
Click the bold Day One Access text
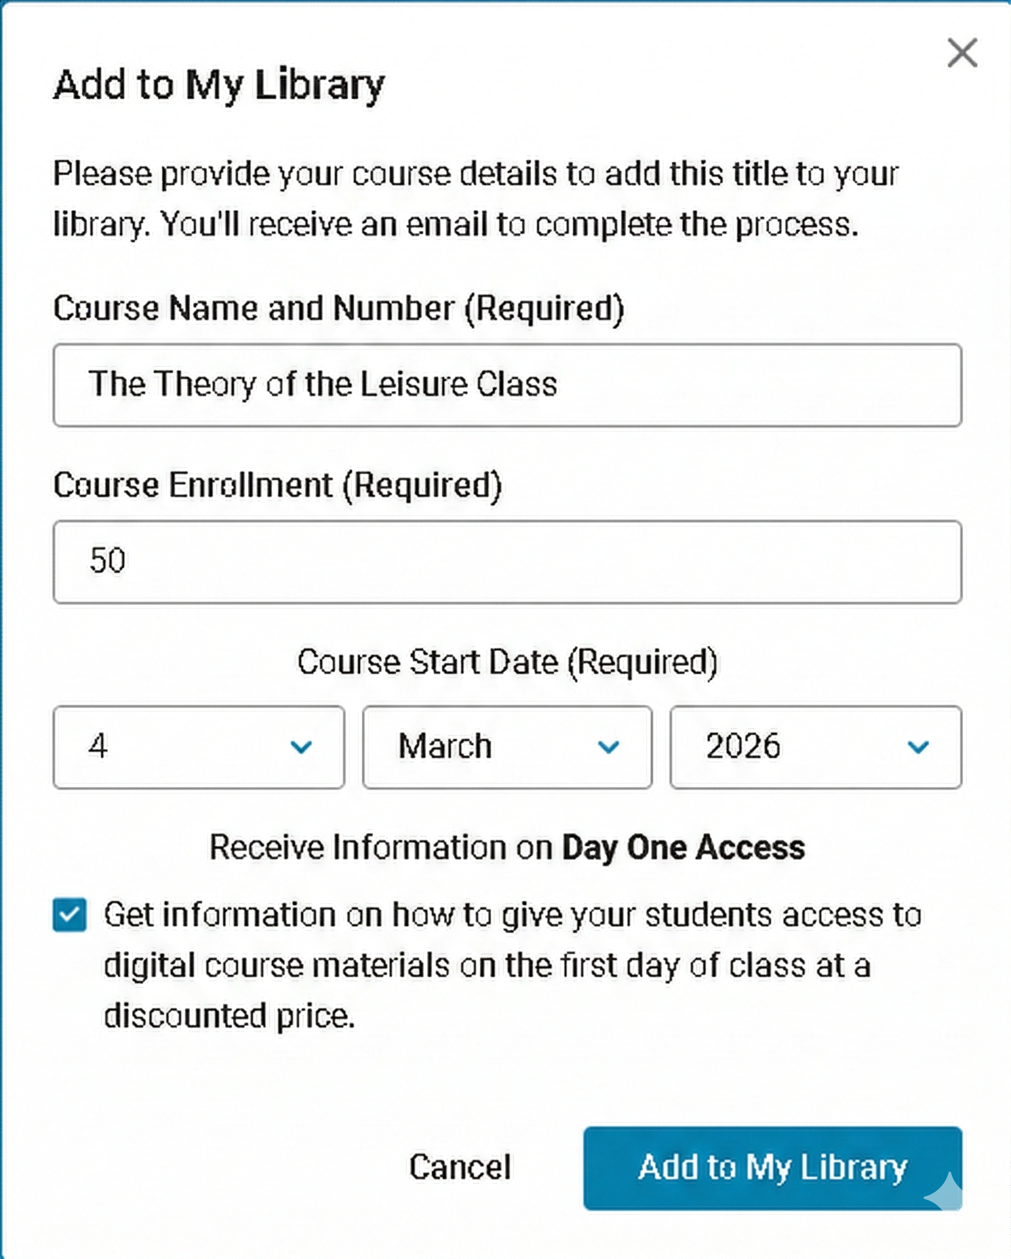pyautogui.click(x=683, y=848)
